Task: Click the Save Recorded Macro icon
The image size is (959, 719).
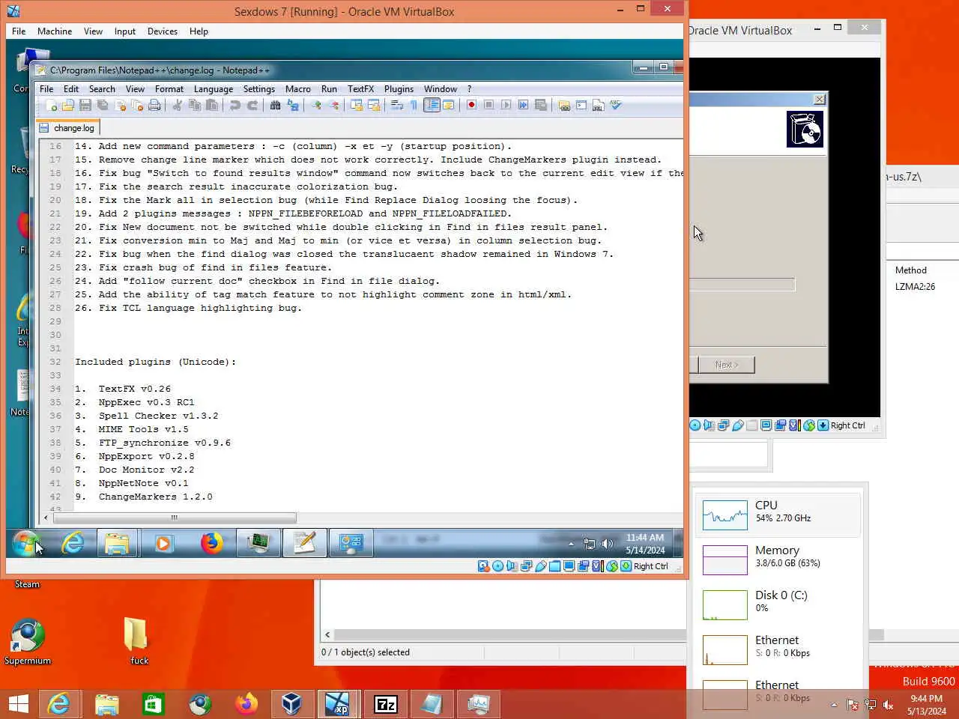Action: click(541, 106)
